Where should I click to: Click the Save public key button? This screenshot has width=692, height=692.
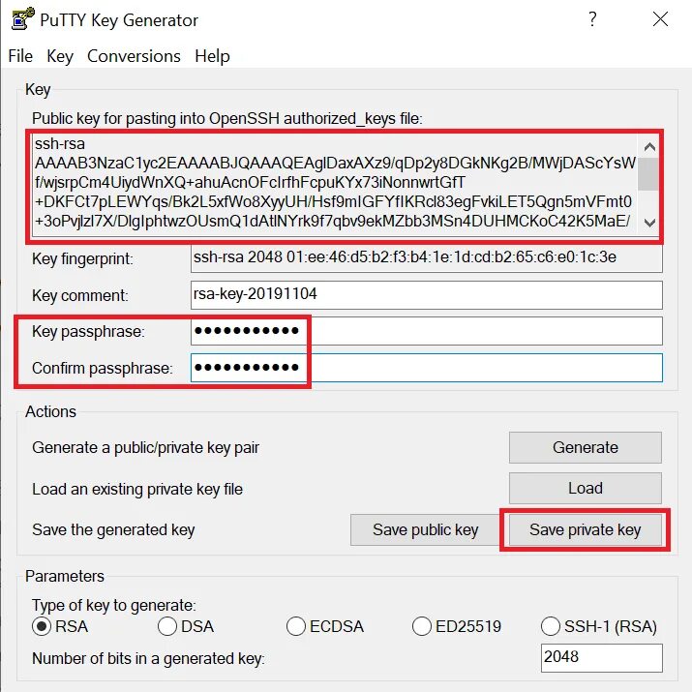click(x=425, y=529)
